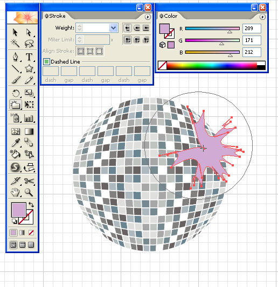The image size is (278, 287).
Task: Select the Pencil tool
Action: point(29,80)
